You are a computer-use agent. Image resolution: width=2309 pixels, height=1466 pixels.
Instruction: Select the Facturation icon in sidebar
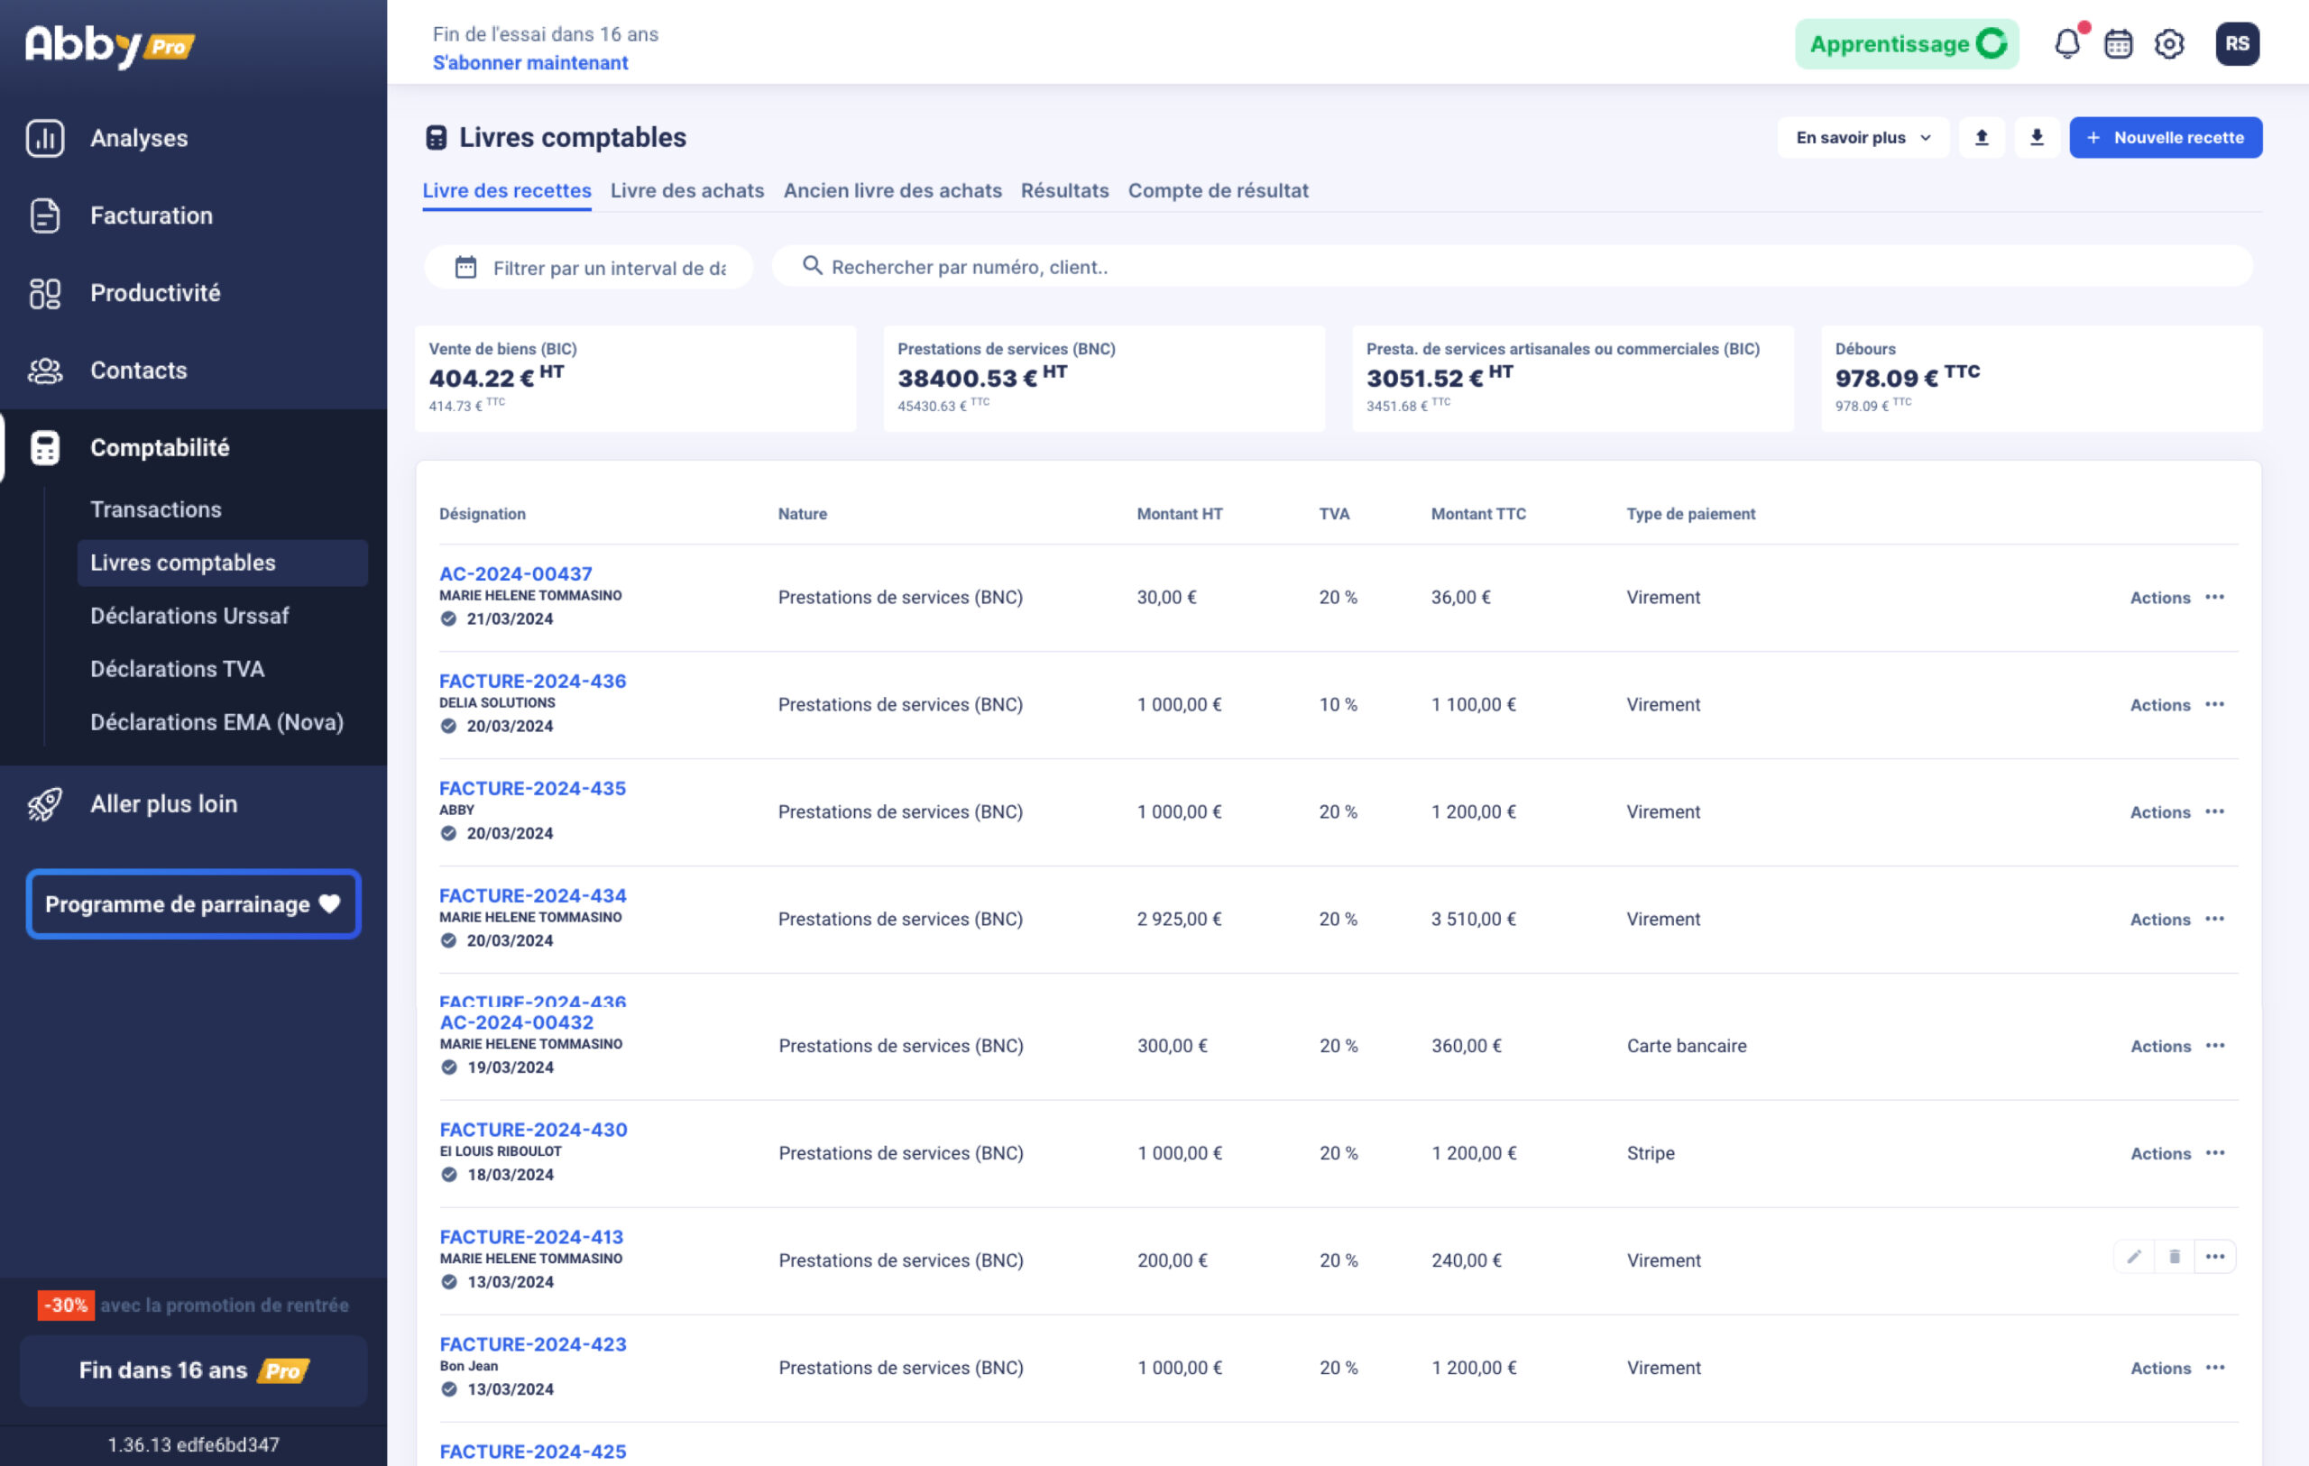[44, 215]
